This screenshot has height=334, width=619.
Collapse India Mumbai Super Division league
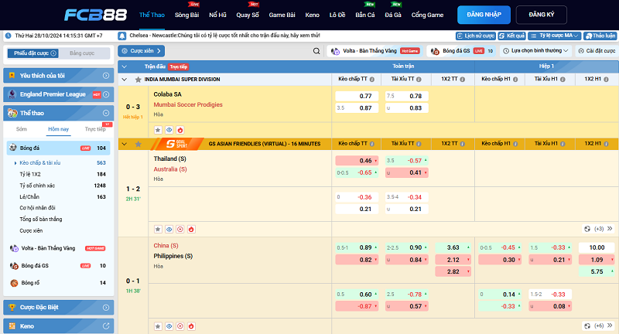point(125,80)
